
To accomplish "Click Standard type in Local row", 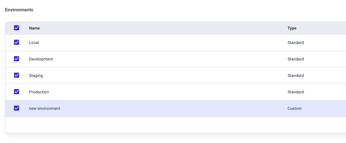I will click(x=296, y=43).
